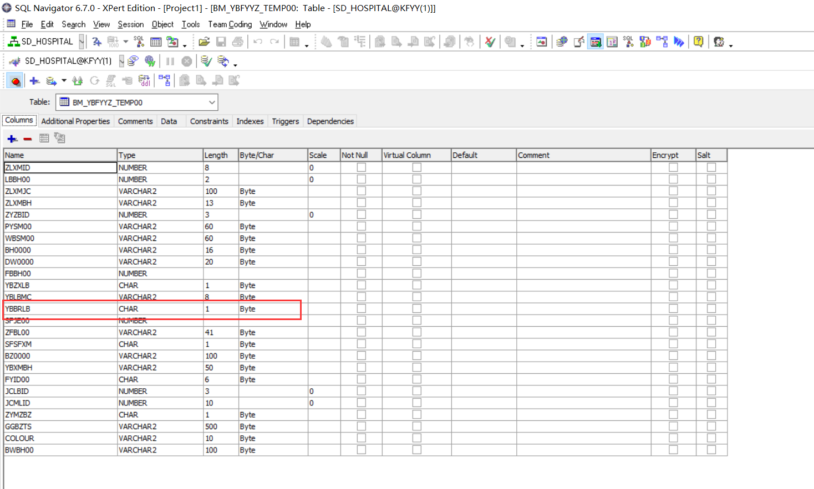Toggle Not Null checkbox for YBBRLB

362,308
